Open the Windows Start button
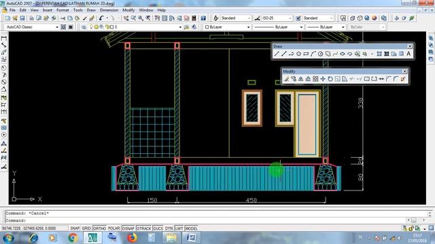 9,238
